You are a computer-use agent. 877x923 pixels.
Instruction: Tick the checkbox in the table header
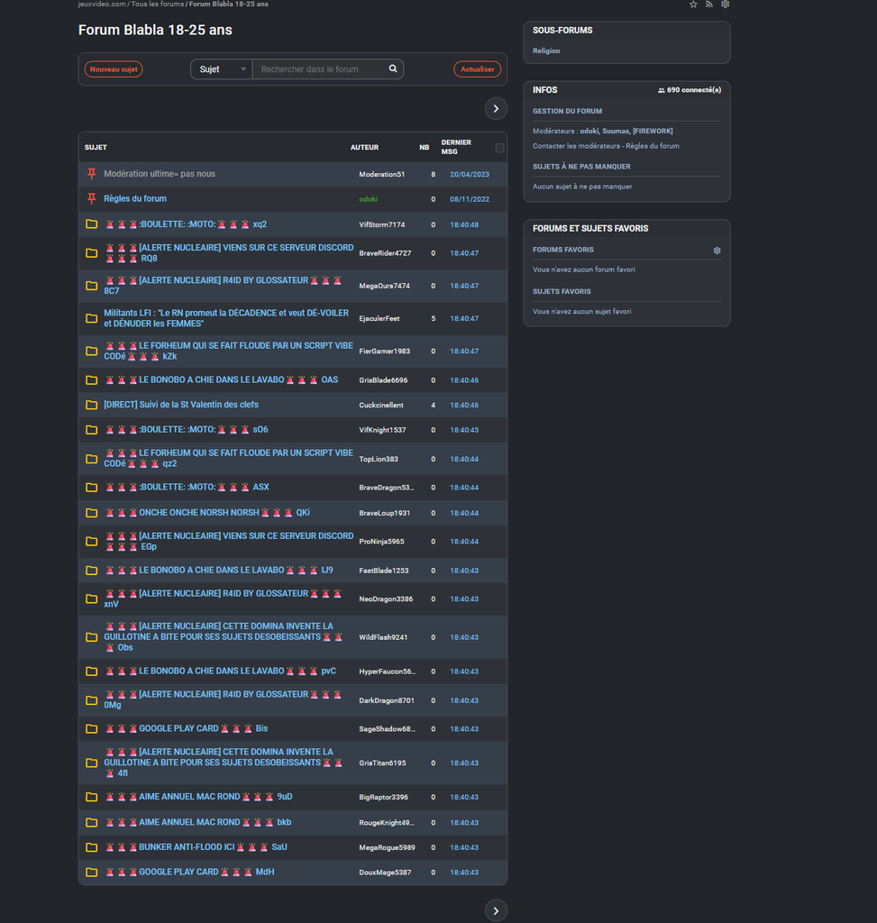tap(499, 148)
